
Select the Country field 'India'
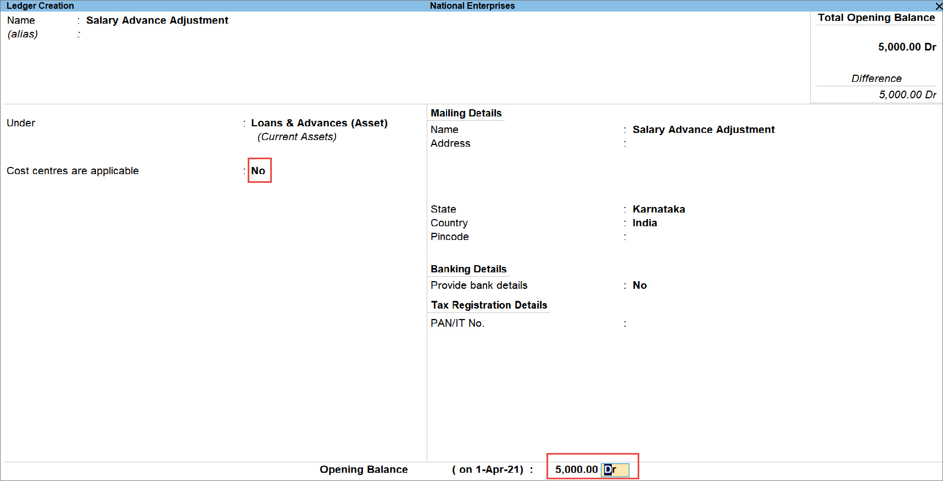[645, 223]
